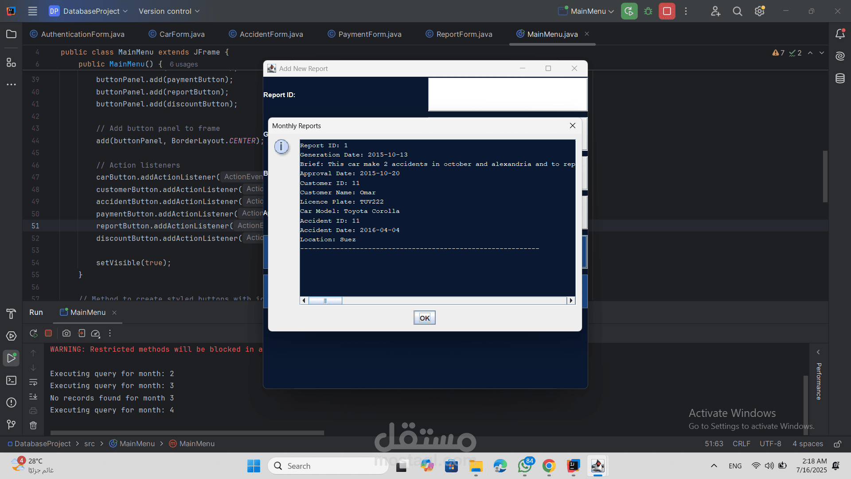Switch to the ReportForm.java tab
851x479 pixels.
[x=464, y=34]
